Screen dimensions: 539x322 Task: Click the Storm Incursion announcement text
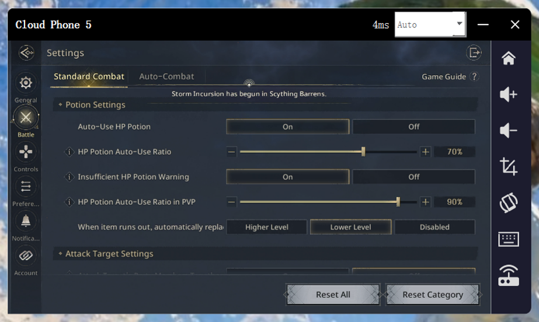tap(249, 94)
